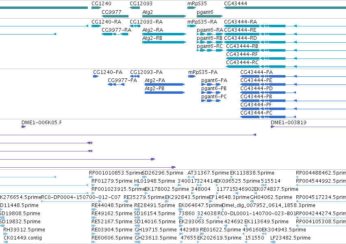Select EST label EK064647.5prime

pyautogui.click(x=200, y=205)
